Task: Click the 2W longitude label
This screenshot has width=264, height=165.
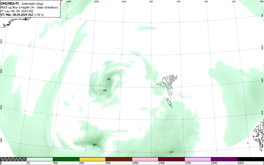Action: pos(234,2)
